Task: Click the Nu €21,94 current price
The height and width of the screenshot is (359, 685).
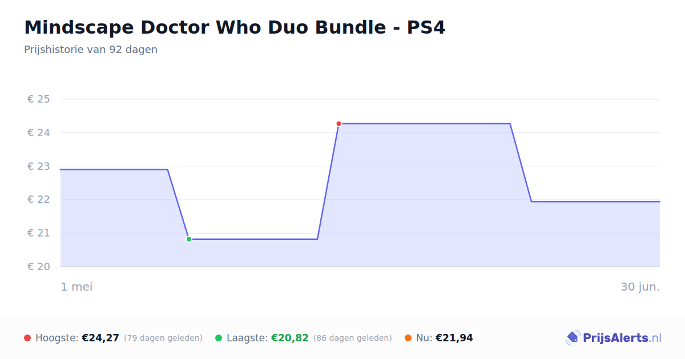Action: [454, 338]
